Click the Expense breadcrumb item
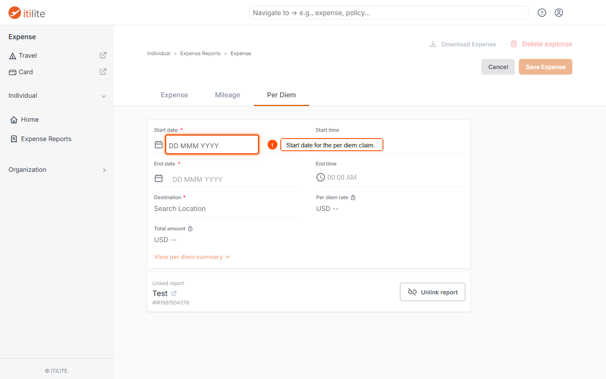The height and width of the screenshot is (379, 606). (x=241, y=53)
